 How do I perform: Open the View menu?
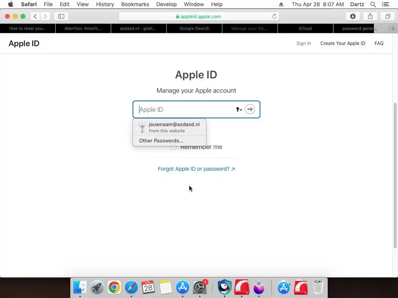point(83,4)
